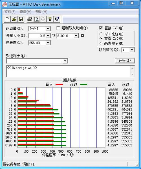
Task: Maximize the ATTO Disk Benchmark window
Action: click(121, 3)
